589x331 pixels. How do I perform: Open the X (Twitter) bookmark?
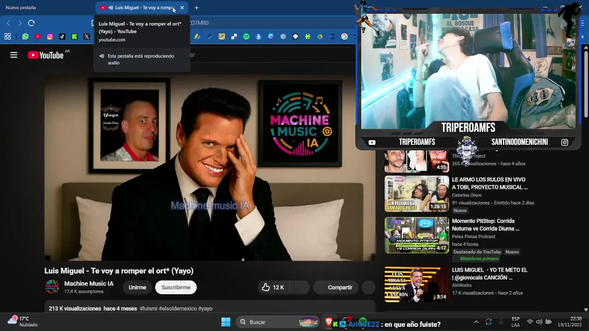coord(87,36)
